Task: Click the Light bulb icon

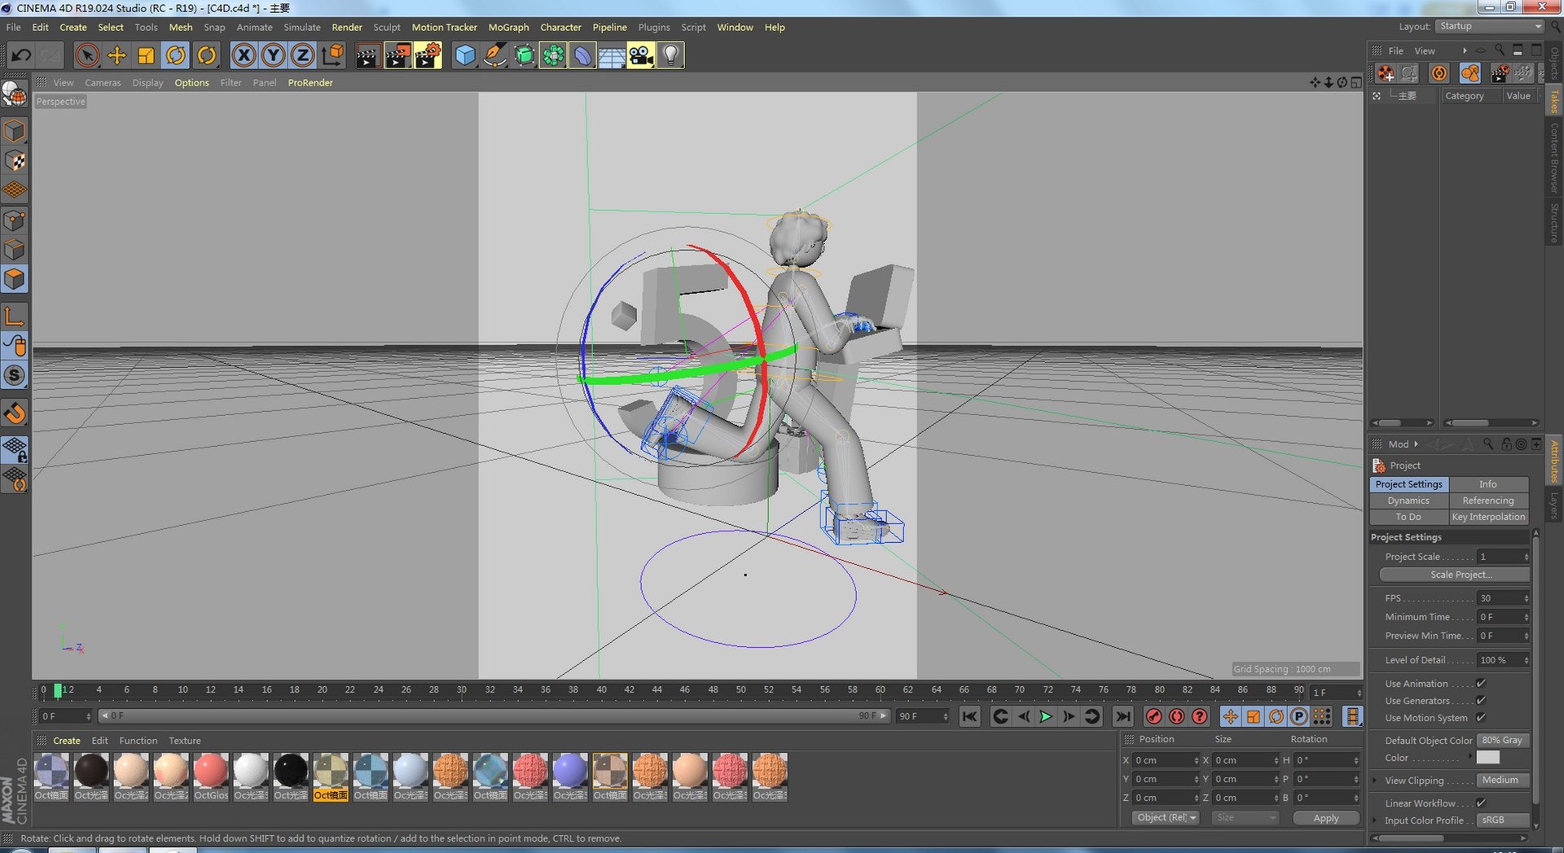Action: (x=670, y=55)
